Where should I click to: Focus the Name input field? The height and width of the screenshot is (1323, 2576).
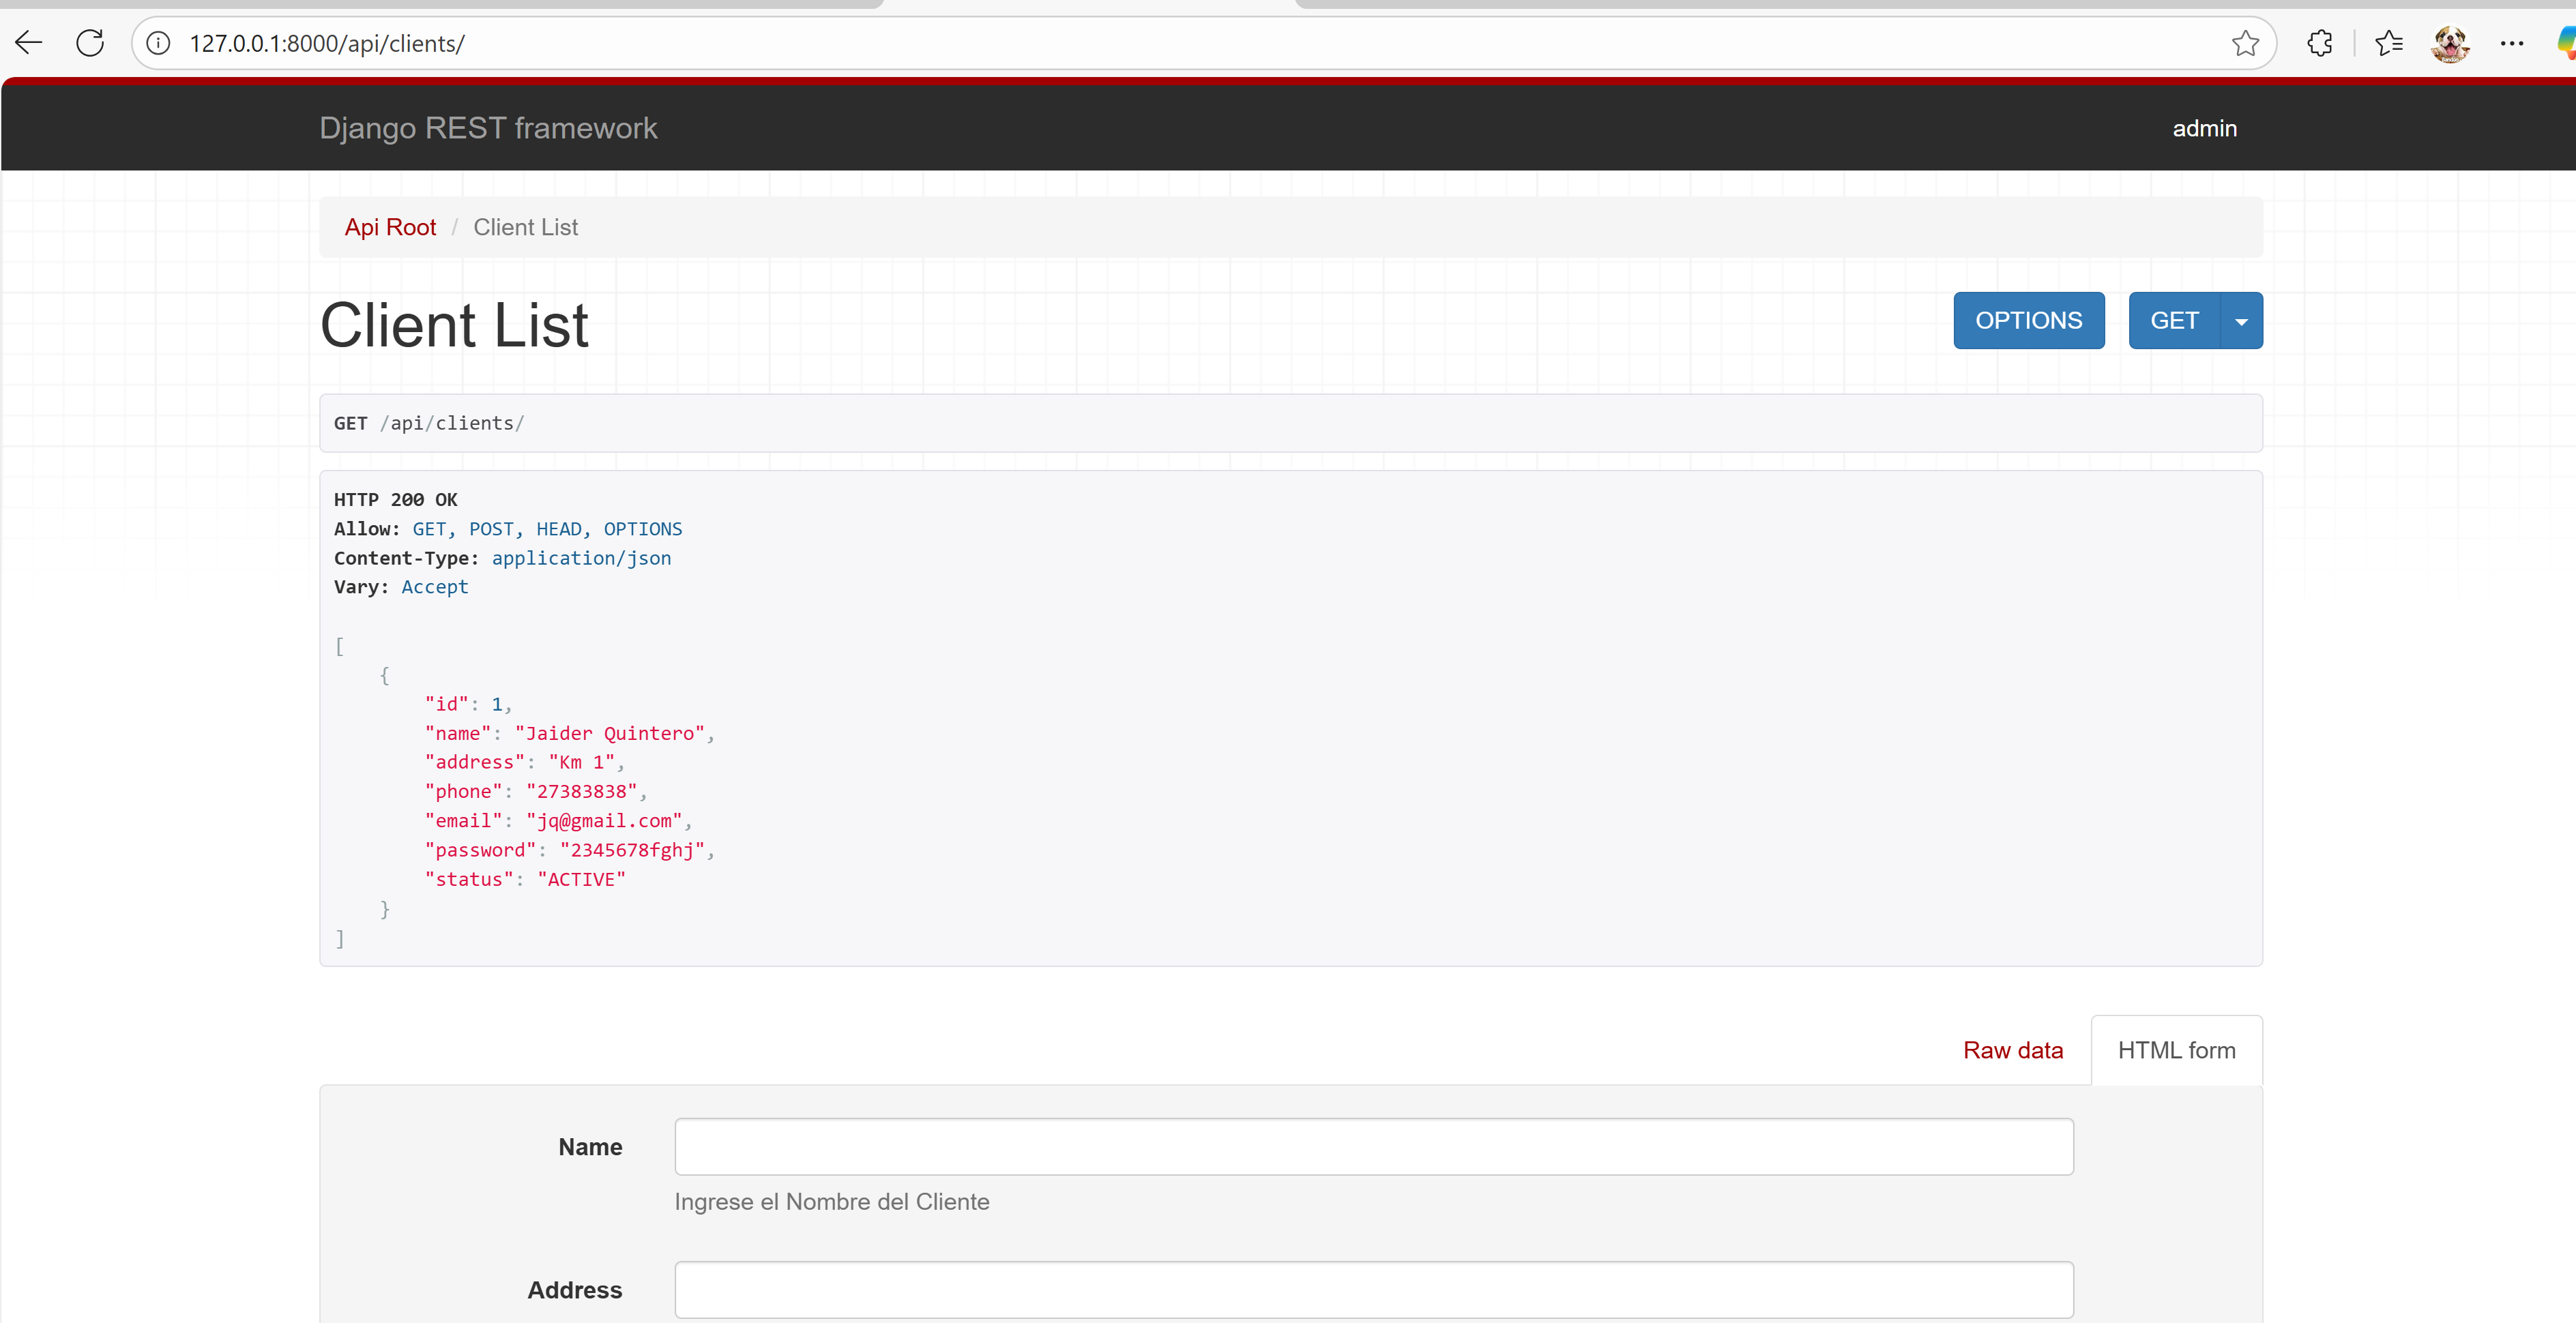pos(1373,1146)
